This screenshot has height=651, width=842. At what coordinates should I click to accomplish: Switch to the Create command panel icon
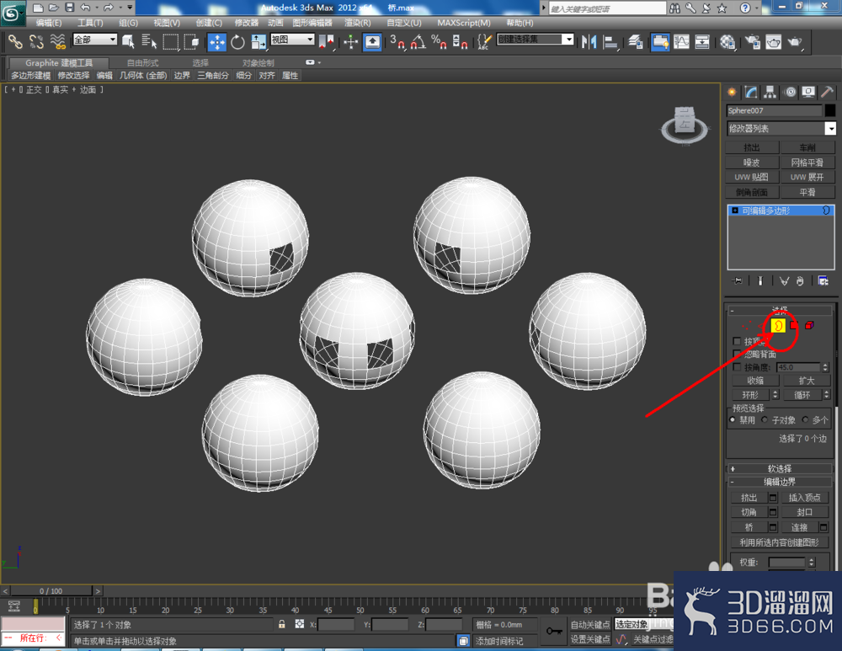click(732, 93)
